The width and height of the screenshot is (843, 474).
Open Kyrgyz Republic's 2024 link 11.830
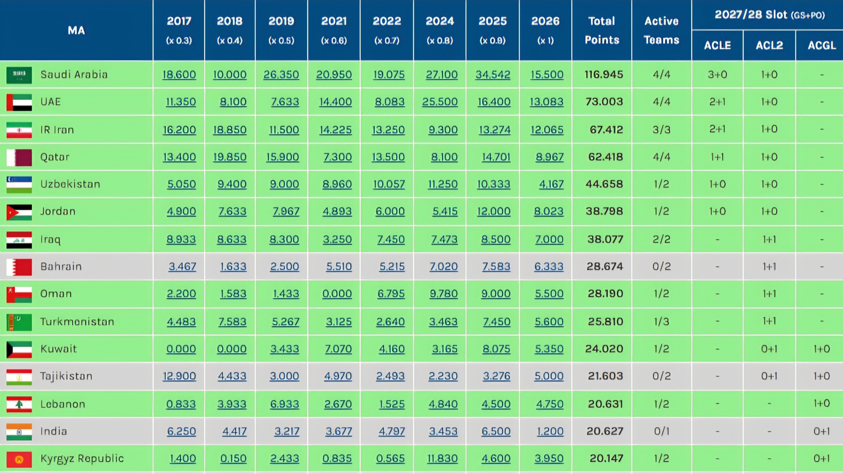point(442,458)
